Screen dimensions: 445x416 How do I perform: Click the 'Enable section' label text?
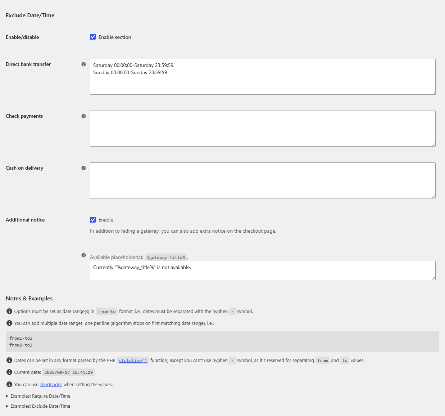coord(115,37)
